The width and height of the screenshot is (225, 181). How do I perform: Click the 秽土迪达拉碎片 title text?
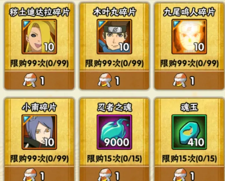(39, 12)
